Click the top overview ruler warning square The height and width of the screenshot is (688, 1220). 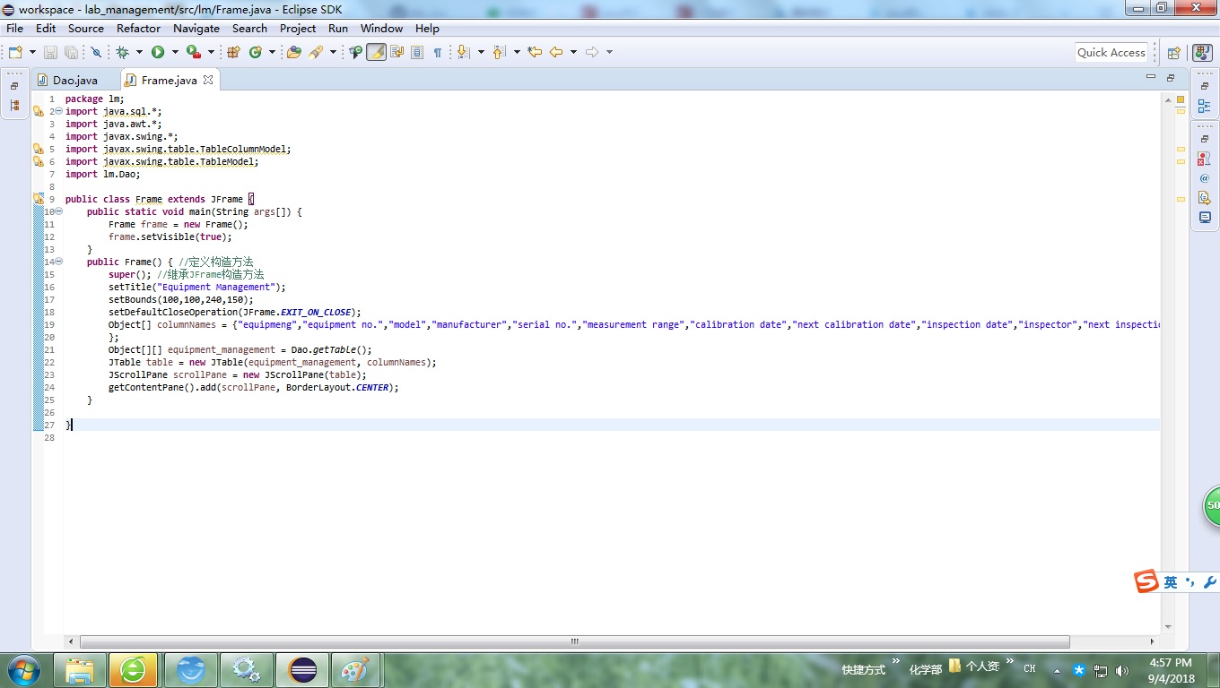(x=1181, y=99)
